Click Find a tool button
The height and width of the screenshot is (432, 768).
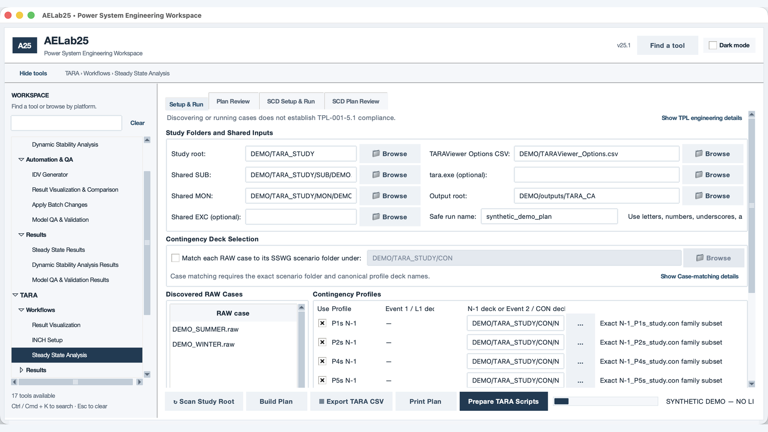[667, 46]
